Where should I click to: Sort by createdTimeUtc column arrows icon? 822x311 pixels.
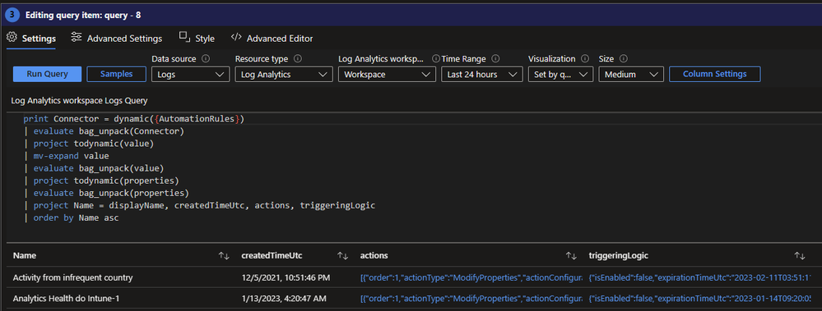click(343, 255)
